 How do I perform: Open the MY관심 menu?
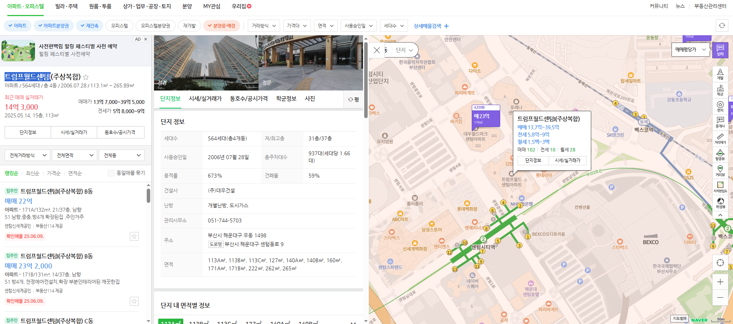(x=212, y=6)
